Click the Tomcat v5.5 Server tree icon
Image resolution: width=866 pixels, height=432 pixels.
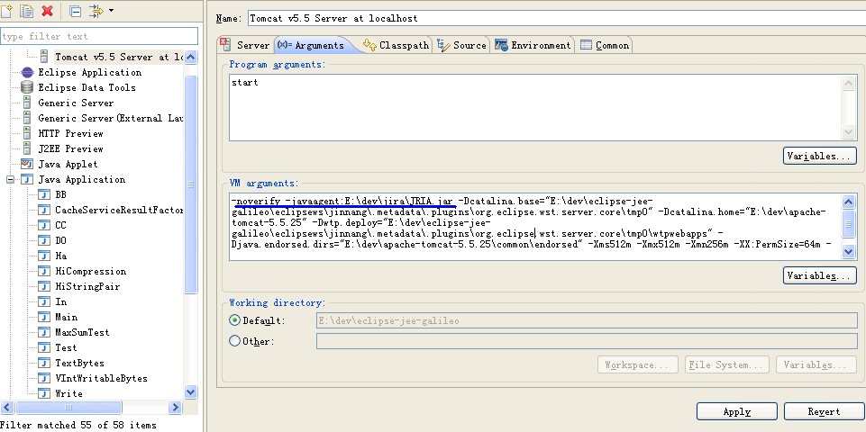click(x=45, y=57)
